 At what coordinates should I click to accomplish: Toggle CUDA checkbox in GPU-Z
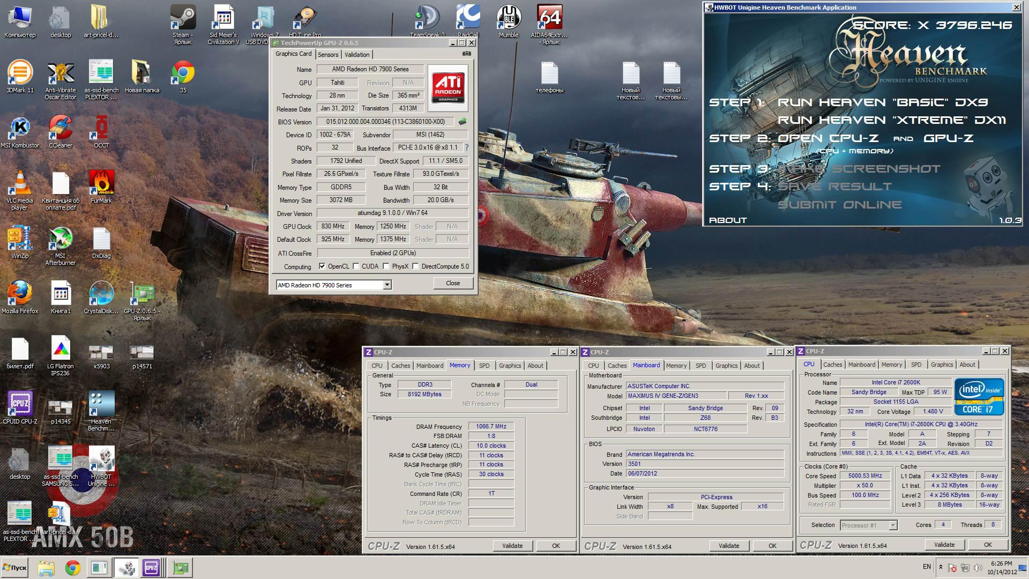pos(356,266)
